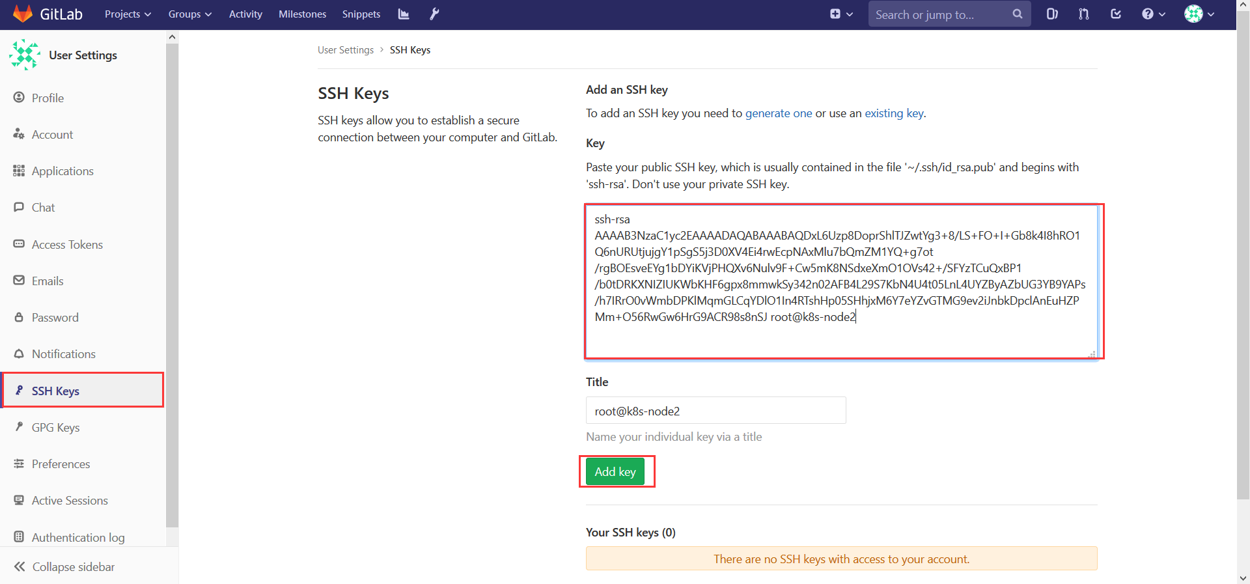Expand the Groups dropdown menu
Screen dimensions: 1250x584
tap(189, 14)
